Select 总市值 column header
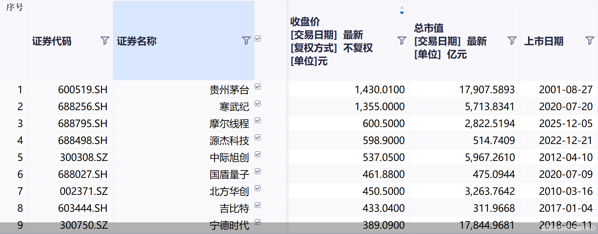The height and width of the screenshot is (234, 598). click(465, 41)
